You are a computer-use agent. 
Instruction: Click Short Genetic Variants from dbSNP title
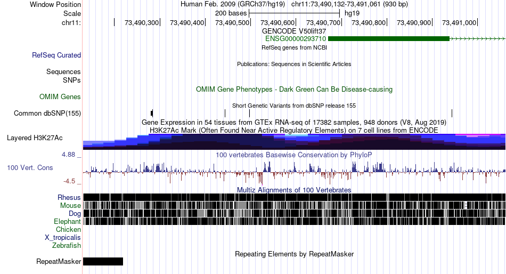(294, 106)
